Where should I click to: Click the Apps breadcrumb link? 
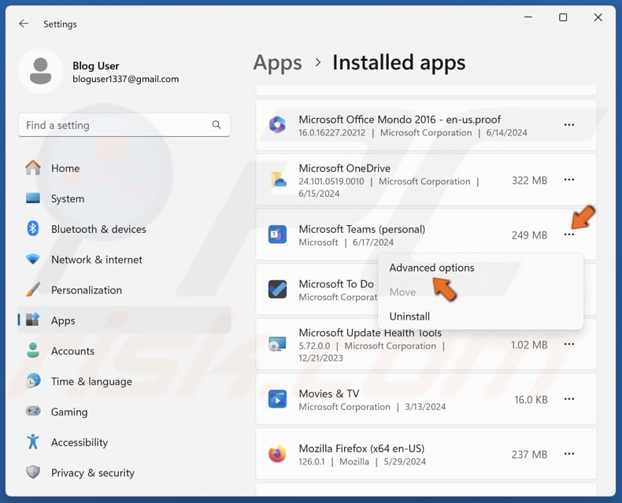(x=278, y=63)
